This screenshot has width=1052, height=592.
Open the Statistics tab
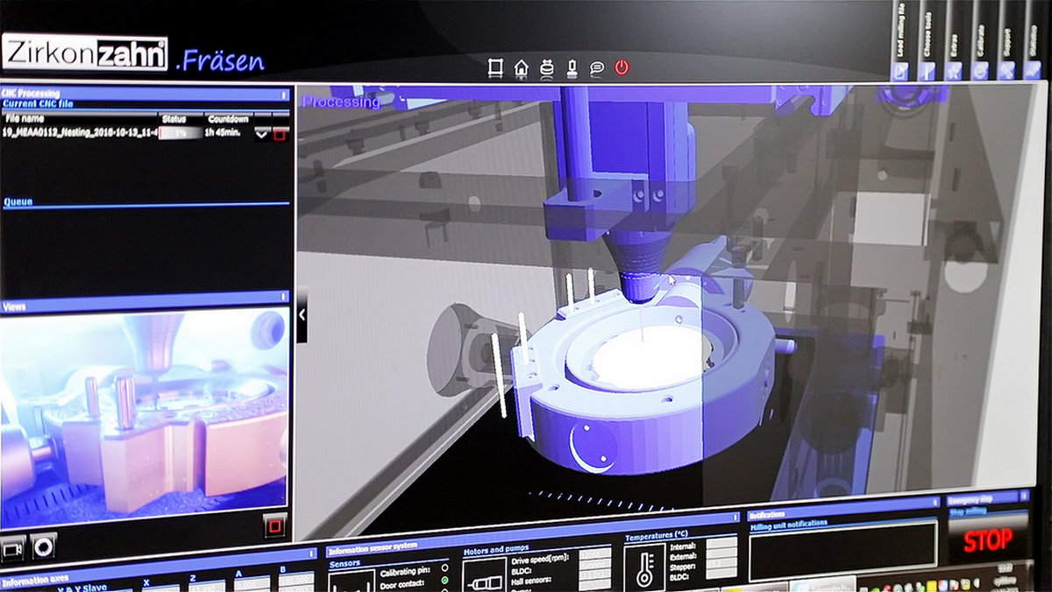coord(1034,41)
